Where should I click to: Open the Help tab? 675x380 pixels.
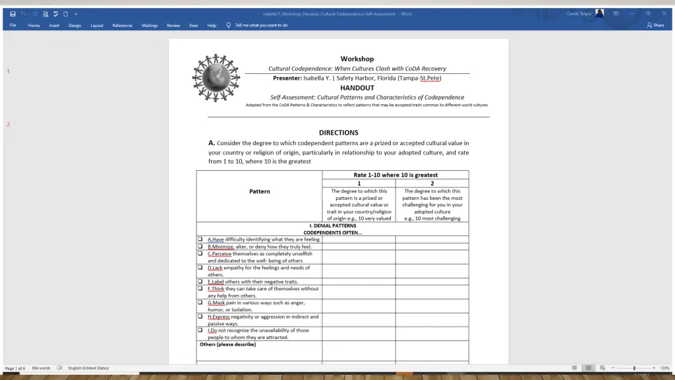pyautogui.click(x=212, y=26)
